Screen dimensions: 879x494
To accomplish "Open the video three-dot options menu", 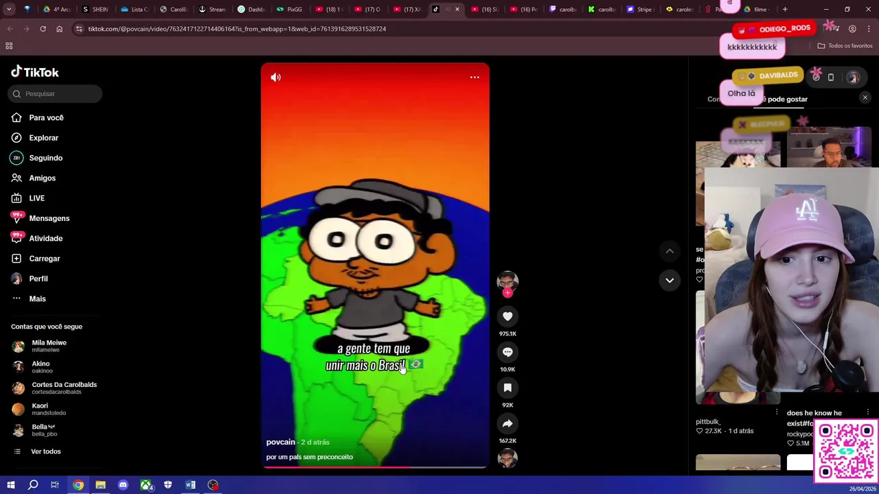I will tap(475, 78).
